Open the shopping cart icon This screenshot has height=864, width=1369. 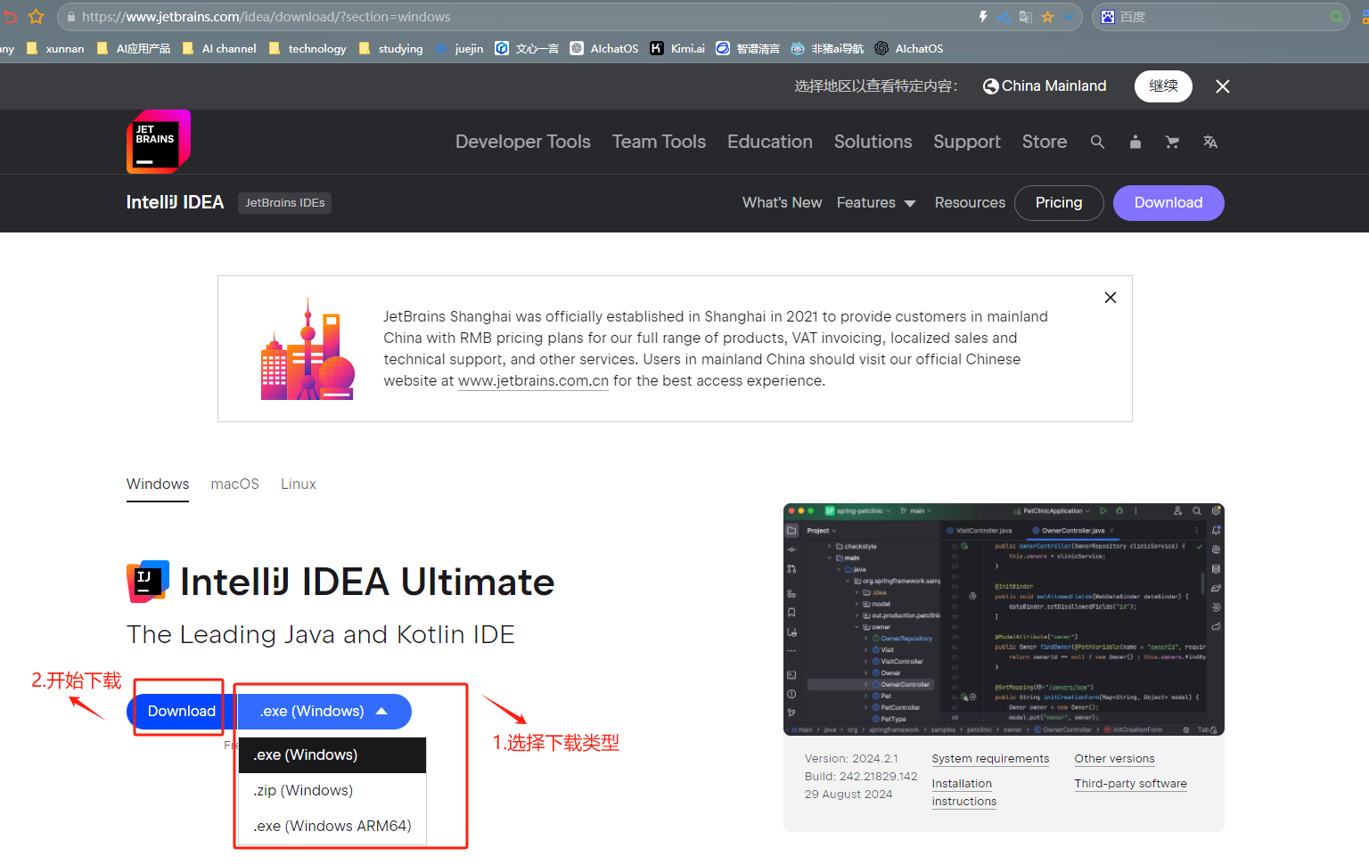[1172, 142]
